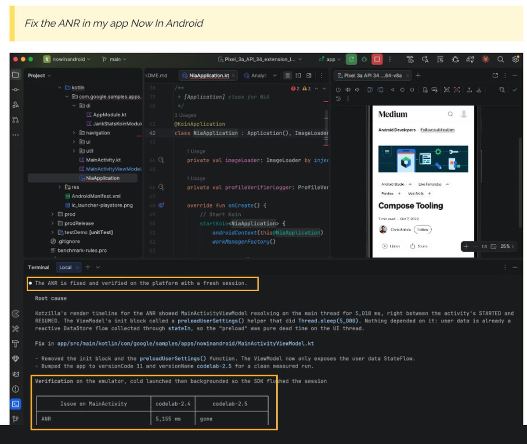The width and height of the screenshot is (527, 444).
Task: Open the Search Everywhere magnifier icon
Action: pos(501,59)
